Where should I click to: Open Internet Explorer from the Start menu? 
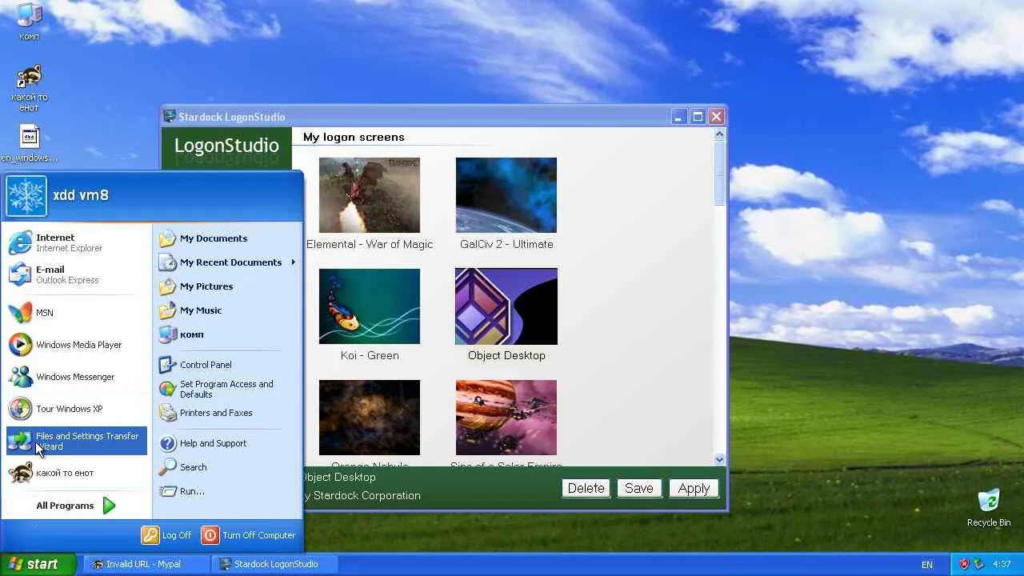pyautogui.click(x=77, y=242)
